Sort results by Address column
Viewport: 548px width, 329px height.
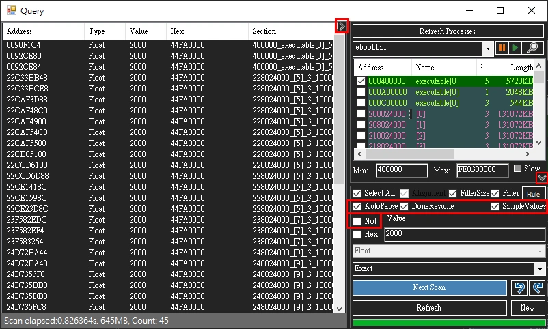pos(43,31)
